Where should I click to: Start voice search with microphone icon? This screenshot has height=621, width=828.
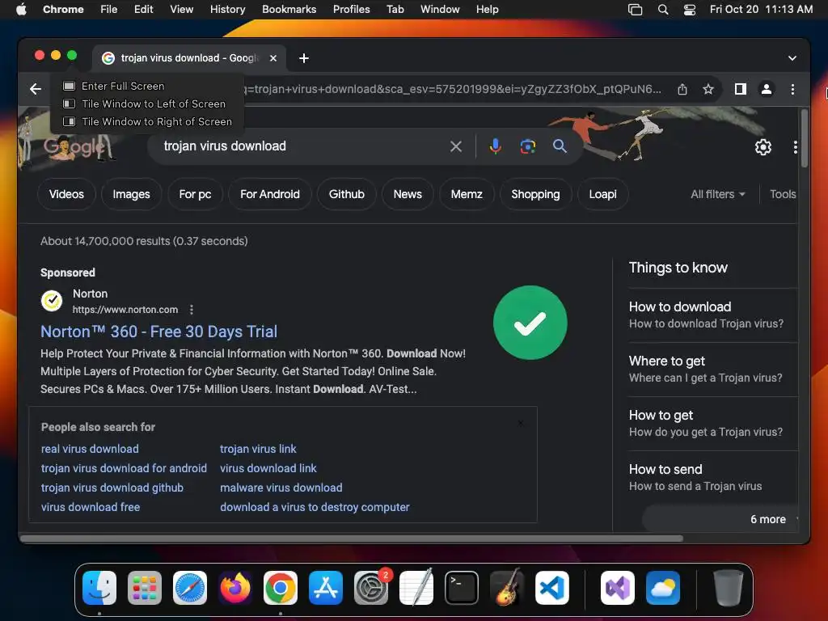(496, 146)
